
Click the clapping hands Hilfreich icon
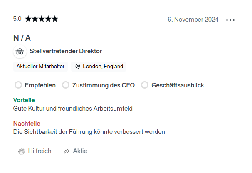click(x=22, y=151)
